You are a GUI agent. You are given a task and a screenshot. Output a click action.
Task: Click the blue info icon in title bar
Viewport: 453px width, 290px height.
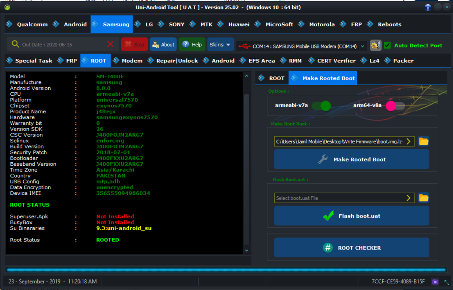(428, 7)
